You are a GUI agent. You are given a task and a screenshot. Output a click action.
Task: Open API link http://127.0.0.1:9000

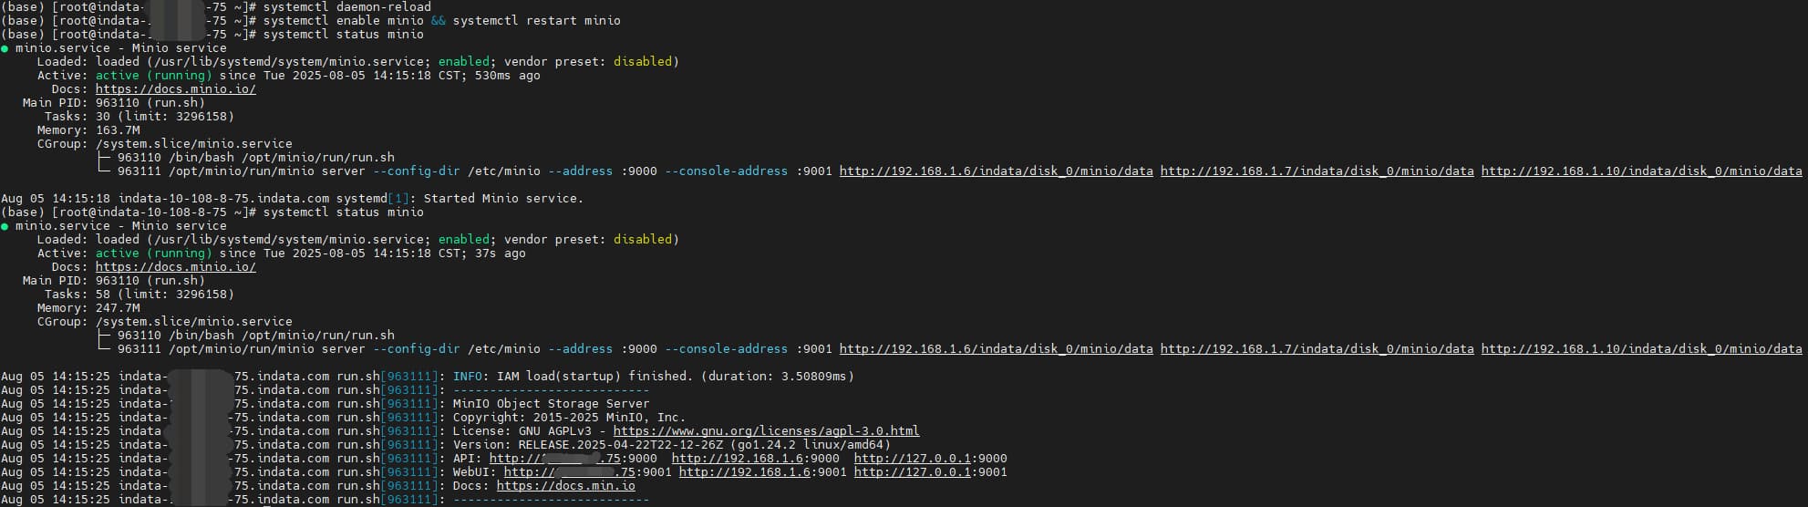tap(930, 458)
